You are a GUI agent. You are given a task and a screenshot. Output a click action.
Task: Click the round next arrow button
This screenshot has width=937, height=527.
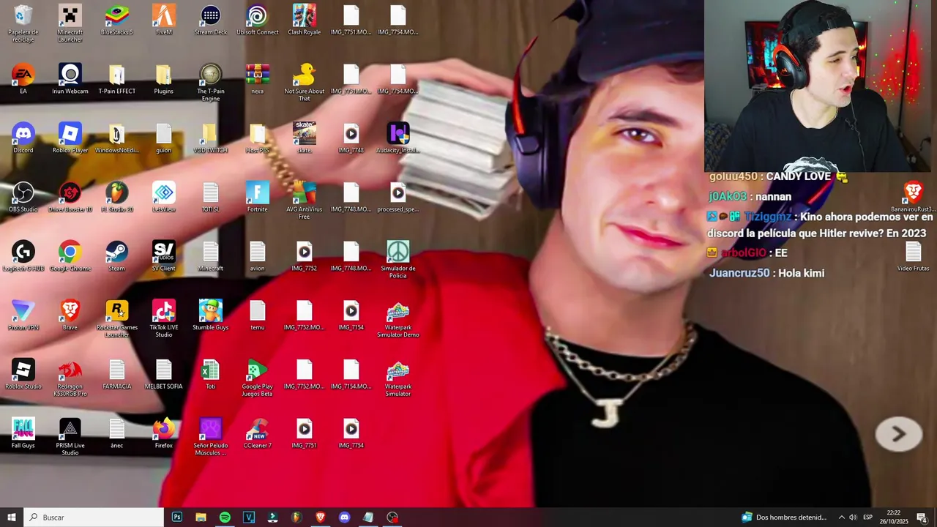click(899, 435)
